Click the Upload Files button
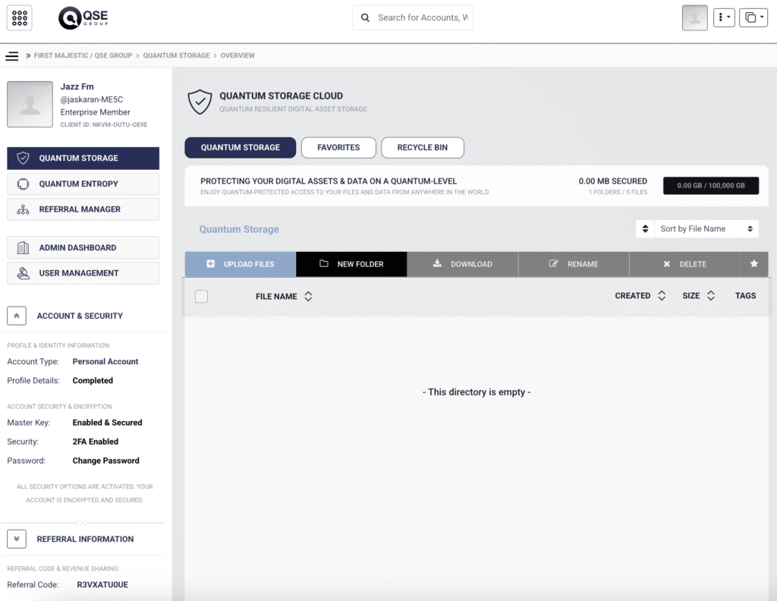The image size is (777, 601). point(241,264)
